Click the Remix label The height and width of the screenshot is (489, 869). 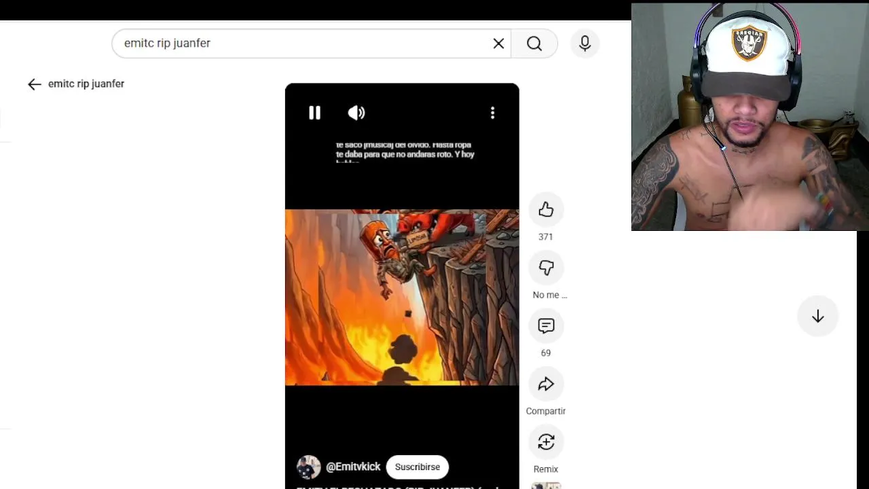pos(546,469)
